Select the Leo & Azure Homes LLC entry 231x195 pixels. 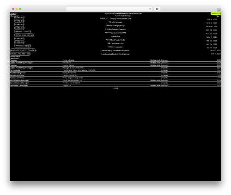(73, 81)
